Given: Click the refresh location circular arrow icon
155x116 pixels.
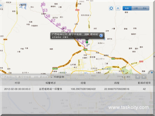Looking at the screenshot, I should coord(111,8).
